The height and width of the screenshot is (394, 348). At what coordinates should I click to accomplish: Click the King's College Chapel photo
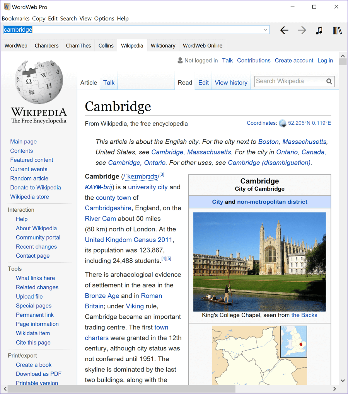pyautogui.click(x=259, y=262)
